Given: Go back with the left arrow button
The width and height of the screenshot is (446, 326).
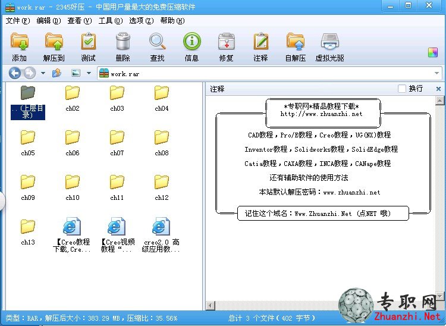Looking at the screenshot, I should coord(14,73).
